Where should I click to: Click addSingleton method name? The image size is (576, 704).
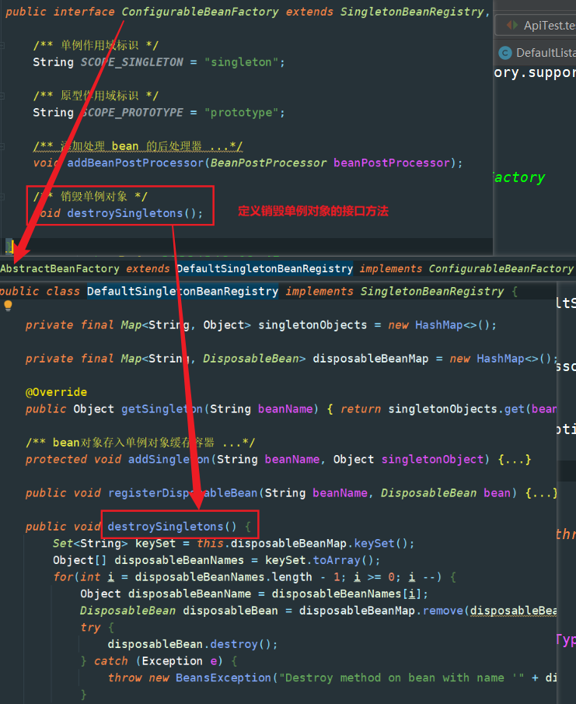(x=169, y=459)
